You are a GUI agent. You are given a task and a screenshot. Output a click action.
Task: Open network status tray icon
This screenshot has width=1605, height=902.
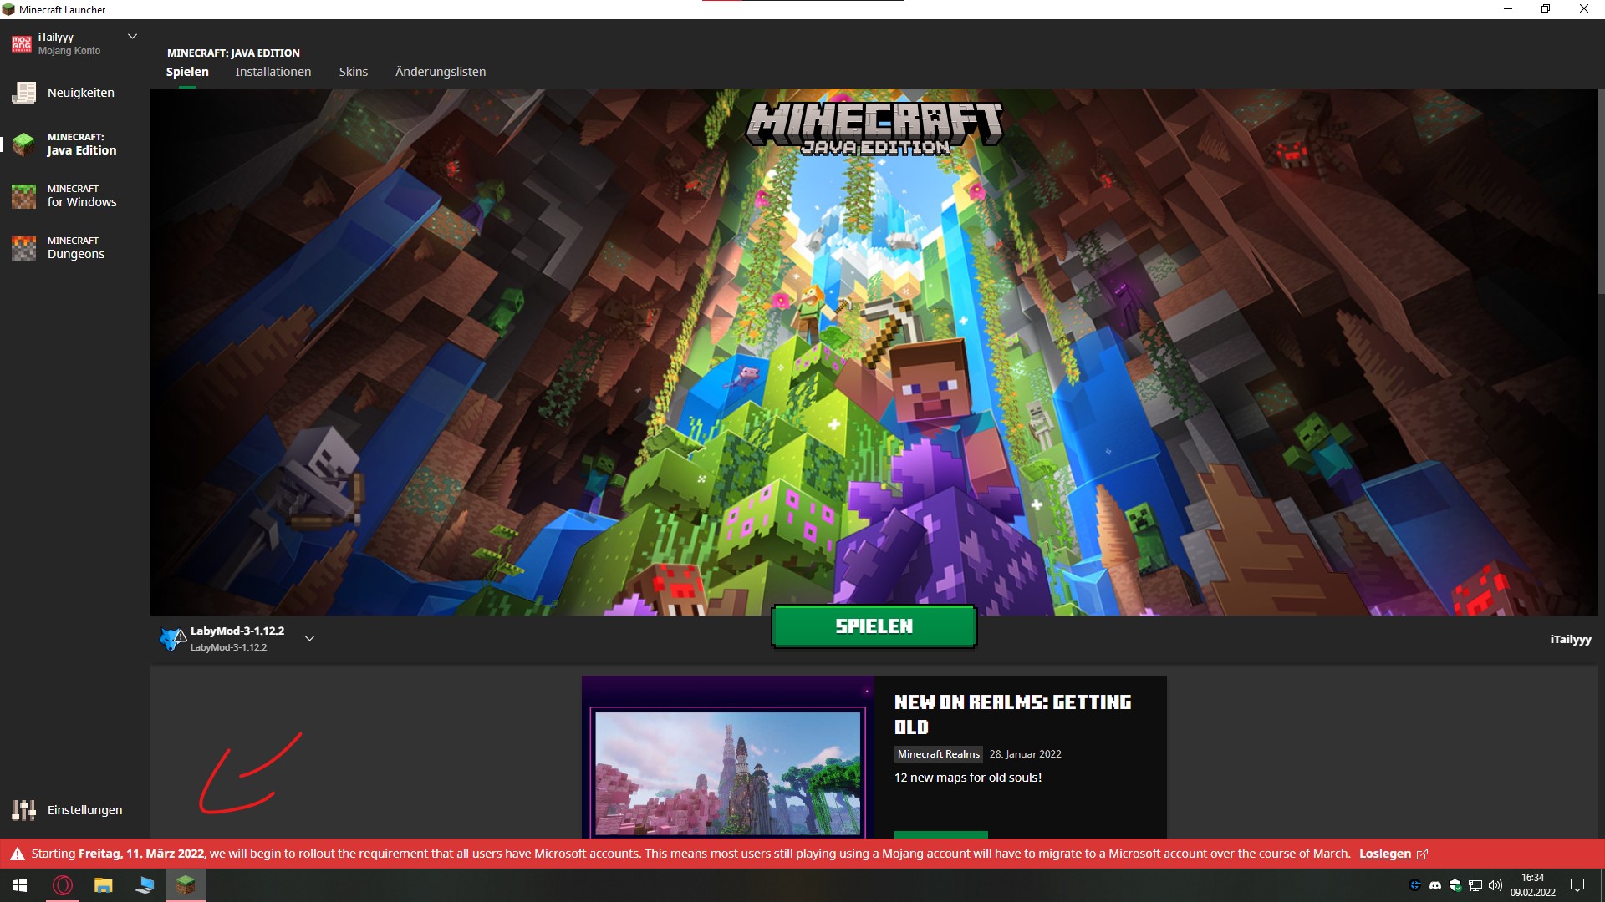1475,885
